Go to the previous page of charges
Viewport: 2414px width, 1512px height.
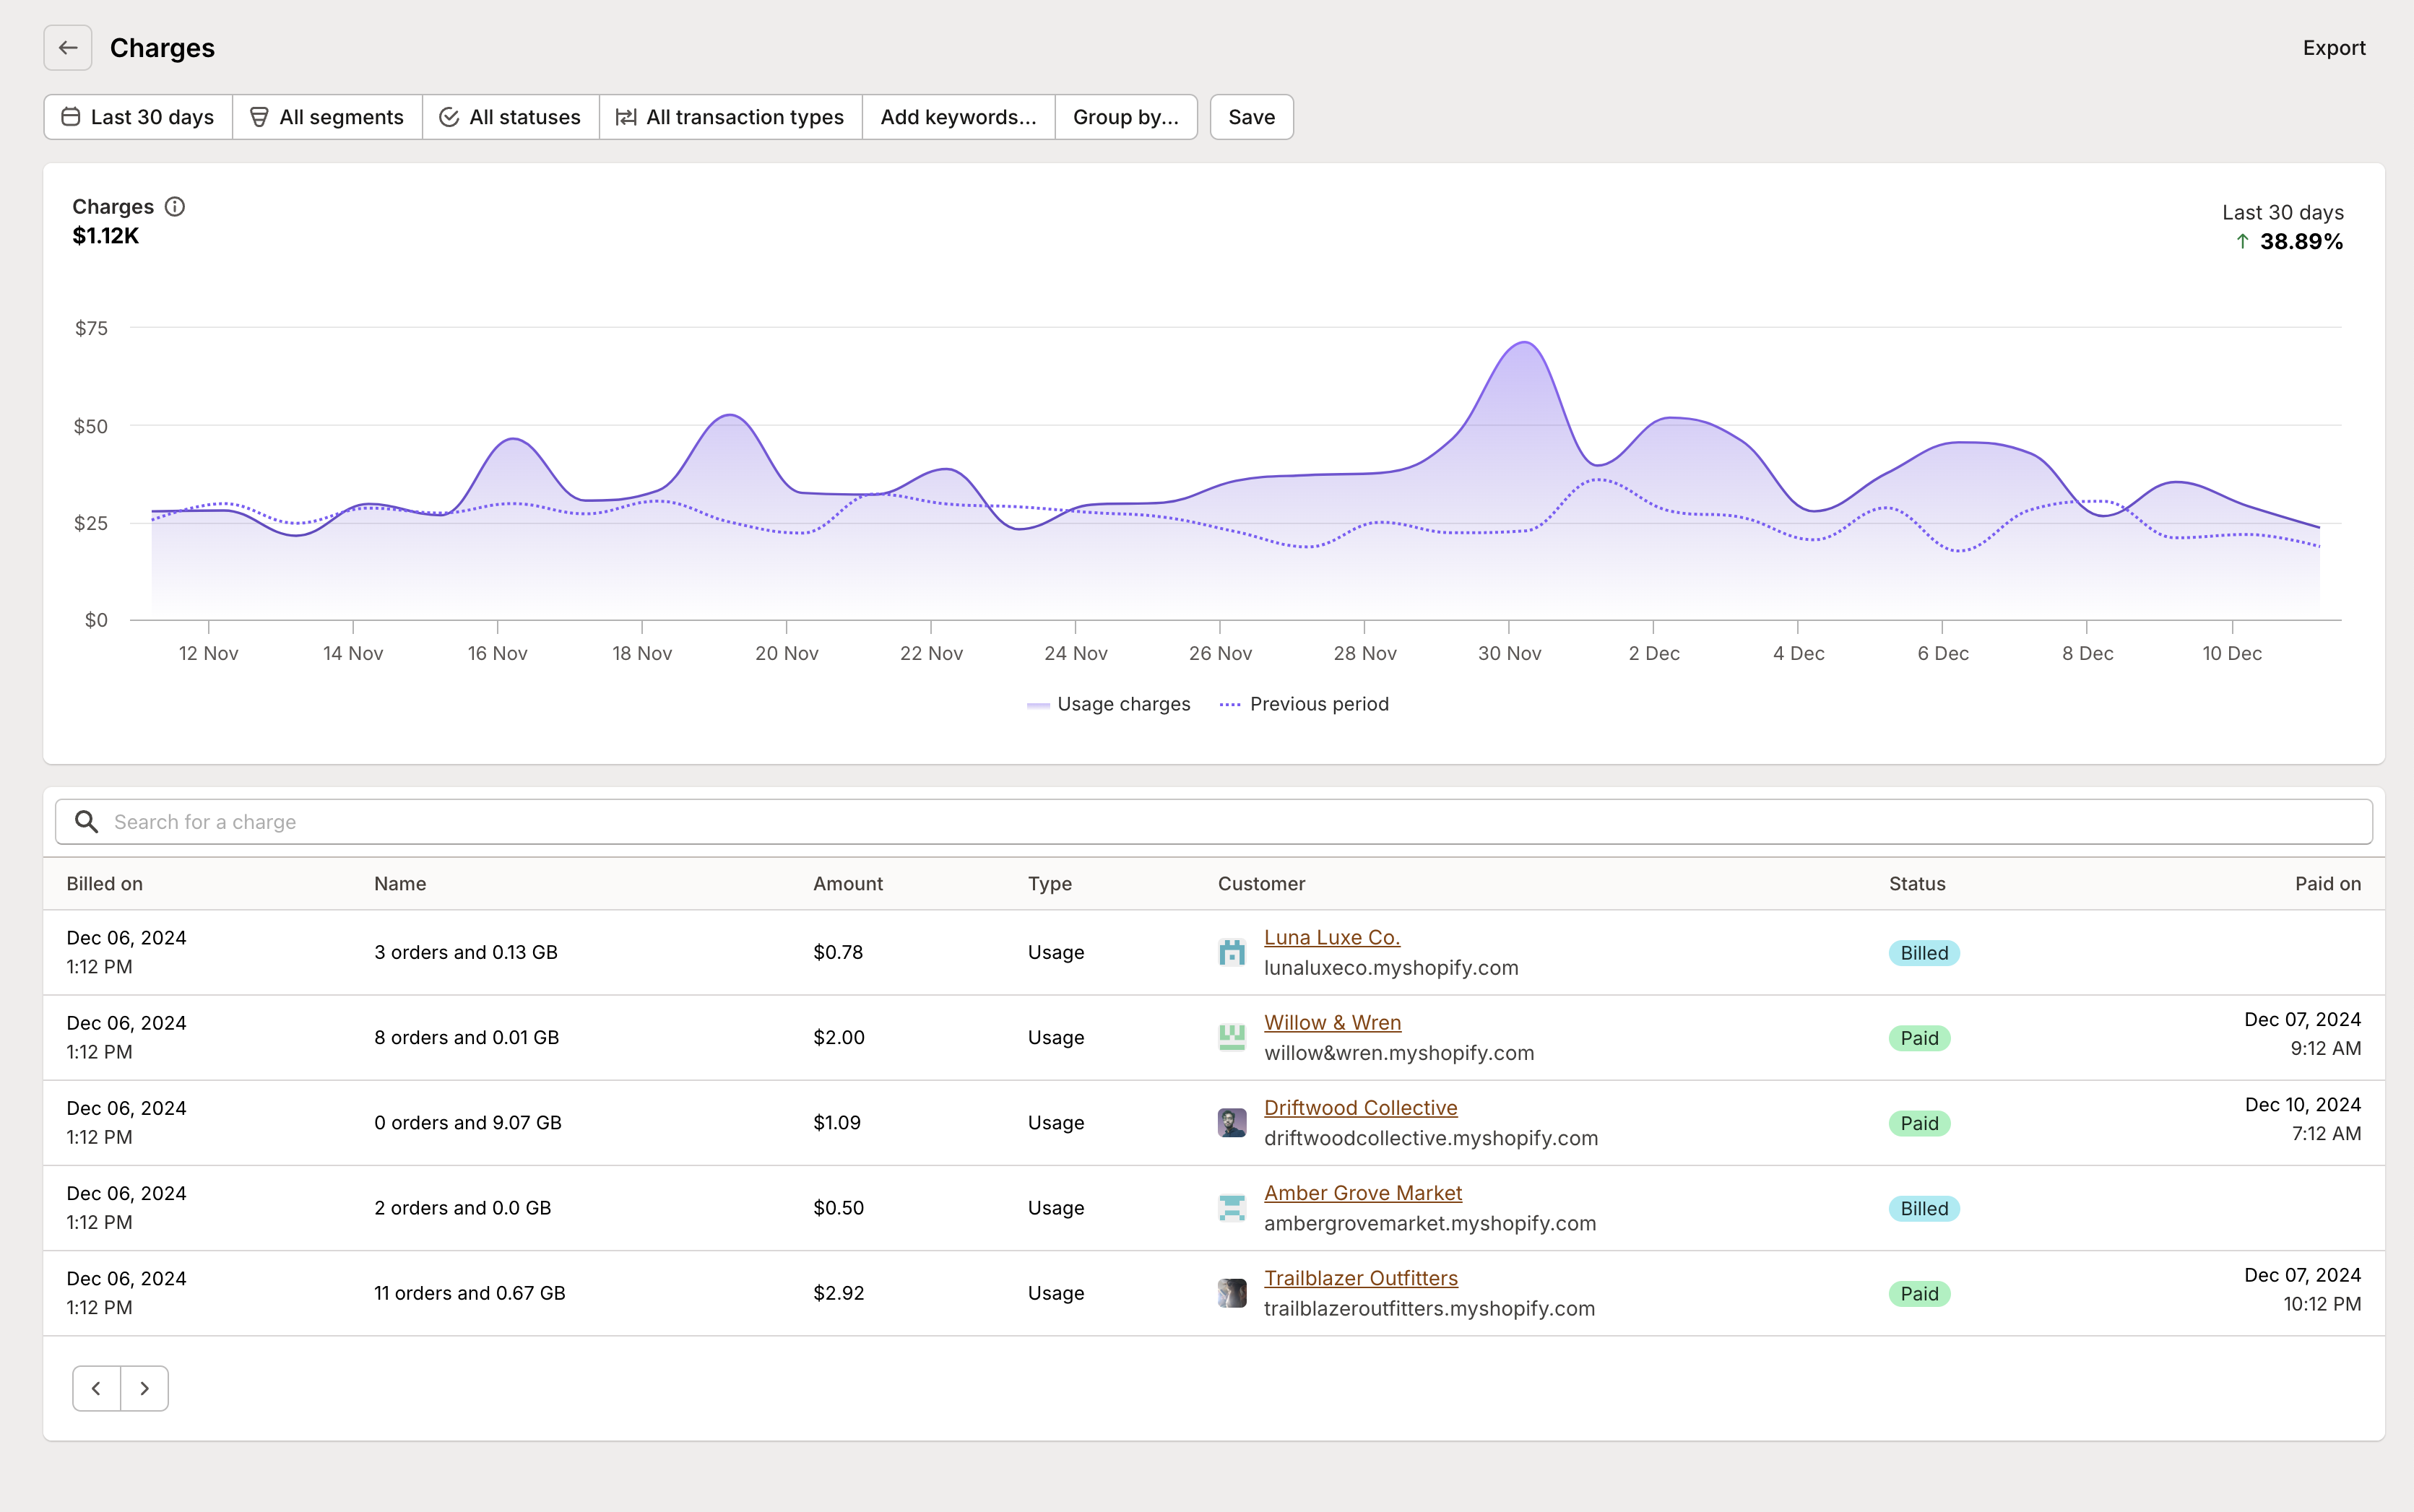96,1388
